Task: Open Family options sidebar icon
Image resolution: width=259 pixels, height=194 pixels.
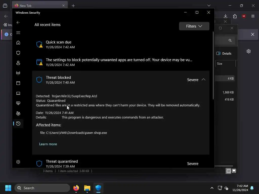Action: pos(18,113)
